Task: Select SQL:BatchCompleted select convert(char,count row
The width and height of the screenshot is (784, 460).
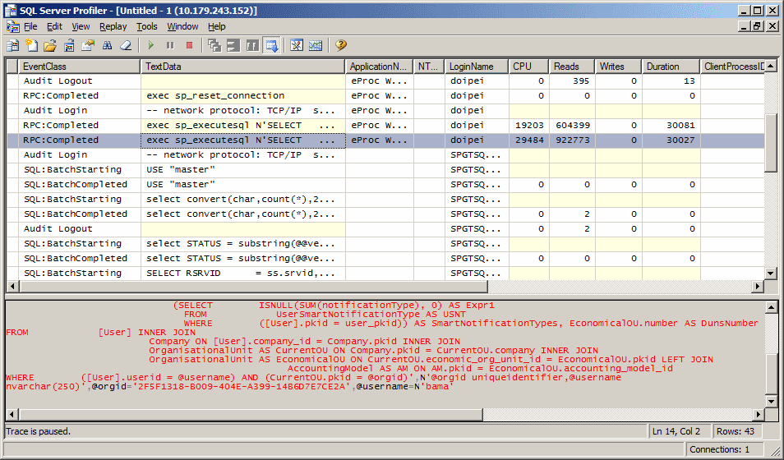Action: point(385,214)
